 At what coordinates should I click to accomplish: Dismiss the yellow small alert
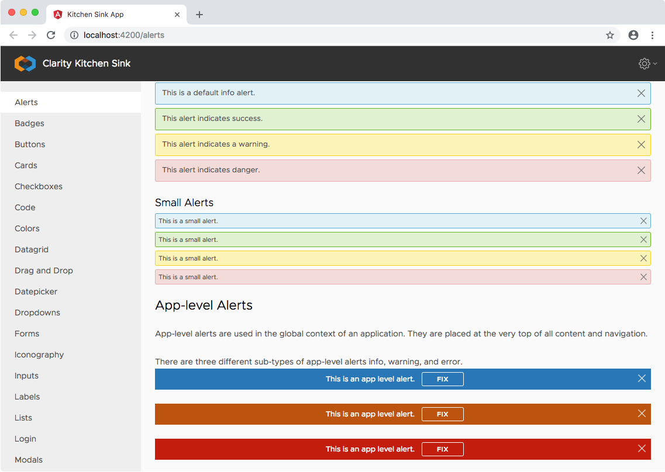643,258
